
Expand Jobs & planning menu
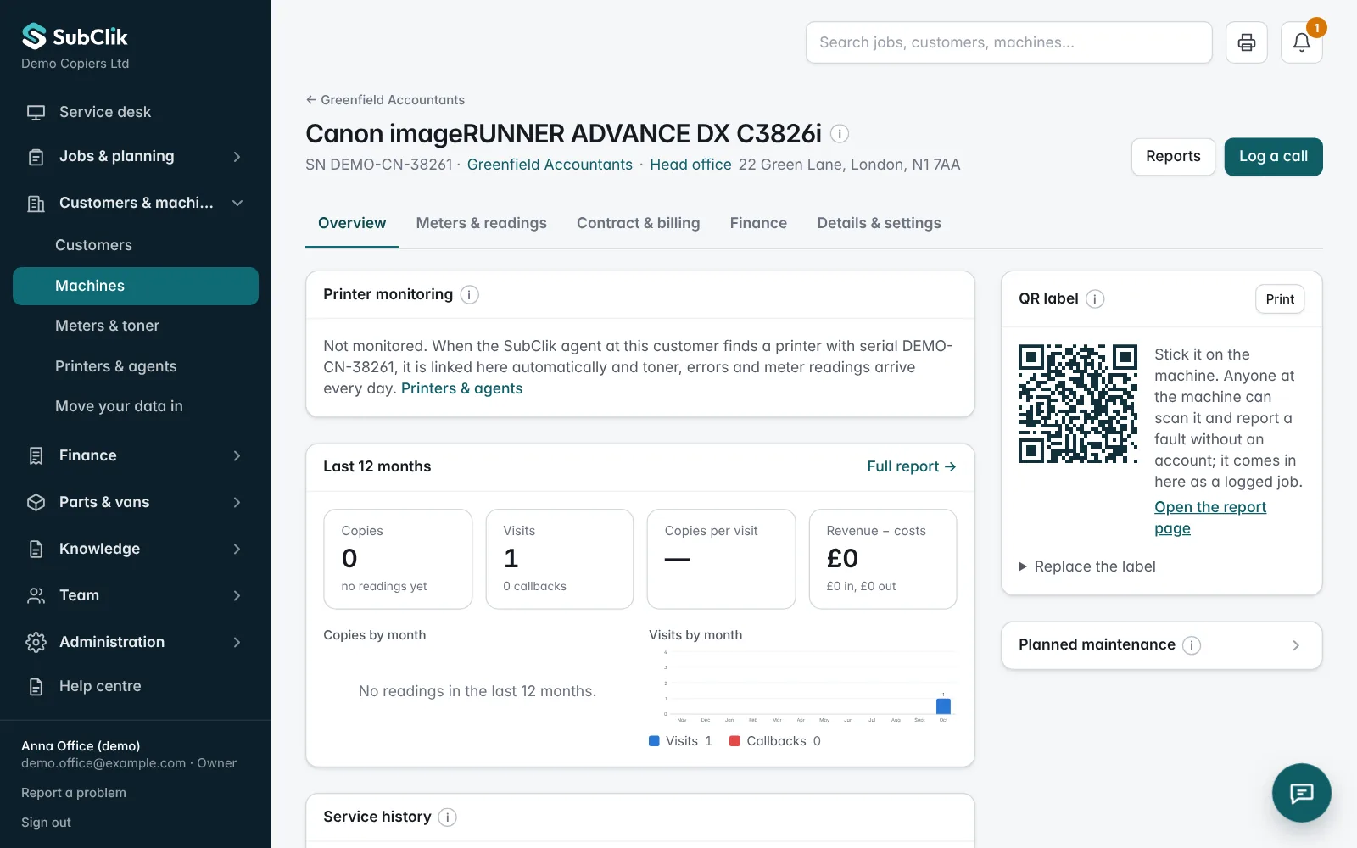(136, 156)
